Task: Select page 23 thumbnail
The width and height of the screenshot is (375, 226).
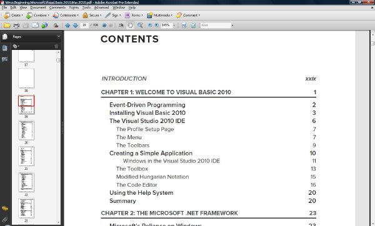Action: [x=26, y=209]
